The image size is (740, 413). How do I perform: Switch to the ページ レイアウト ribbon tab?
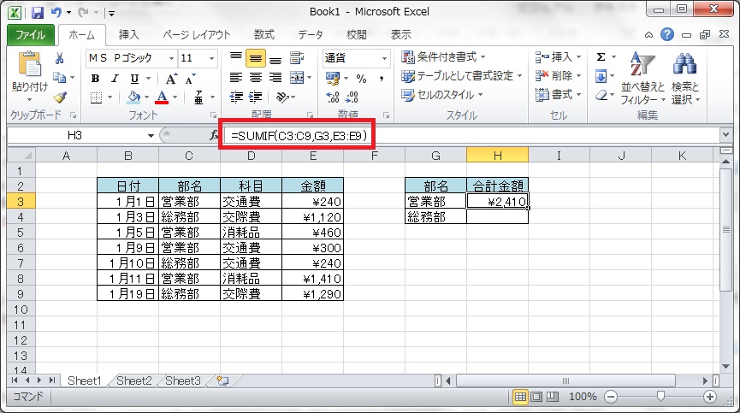point(196,35)
